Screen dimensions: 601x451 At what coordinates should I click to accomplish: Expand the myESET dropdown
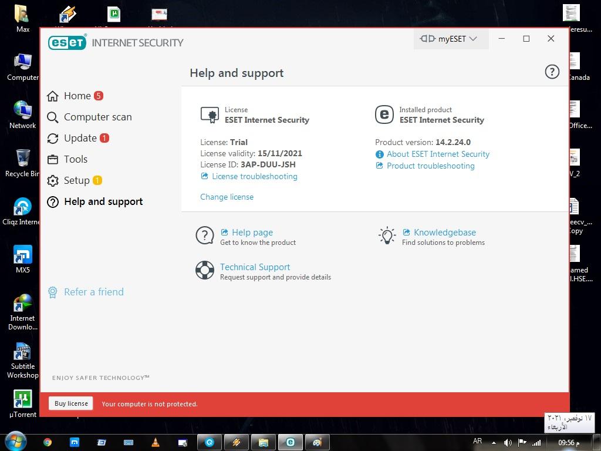pyautogui.click(x=451, y=39)
